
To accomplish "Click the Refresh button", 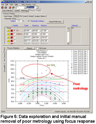I will click(x=29, y=48).
